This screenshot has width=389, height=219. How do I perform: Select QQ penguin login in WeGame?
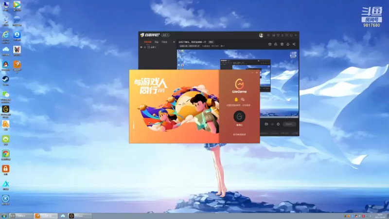[x=236, y=99]
